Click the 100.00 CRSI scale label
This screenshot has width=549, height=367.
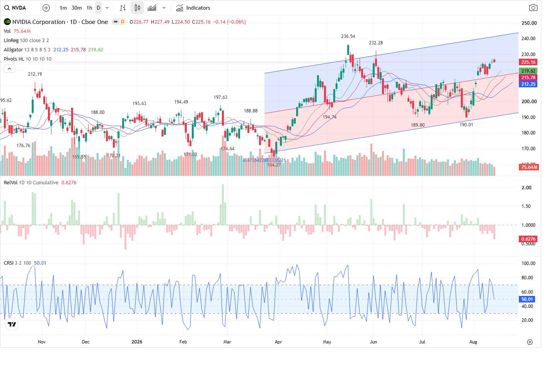(529, 263)
